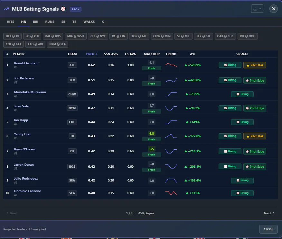Switch to the RUNS tab
The height and width of the screenshot is (239, 282).
(50, 22)
